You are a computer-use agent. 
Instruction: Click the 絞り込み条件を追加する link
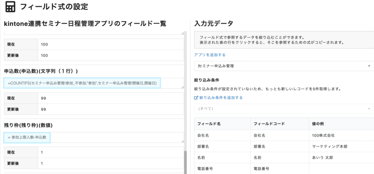(x=221, y=98)
